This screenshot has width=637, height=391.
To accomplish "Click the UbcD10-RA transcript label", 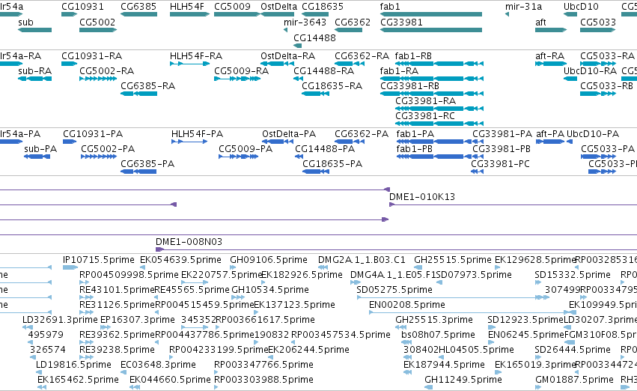I will point(591,70).
